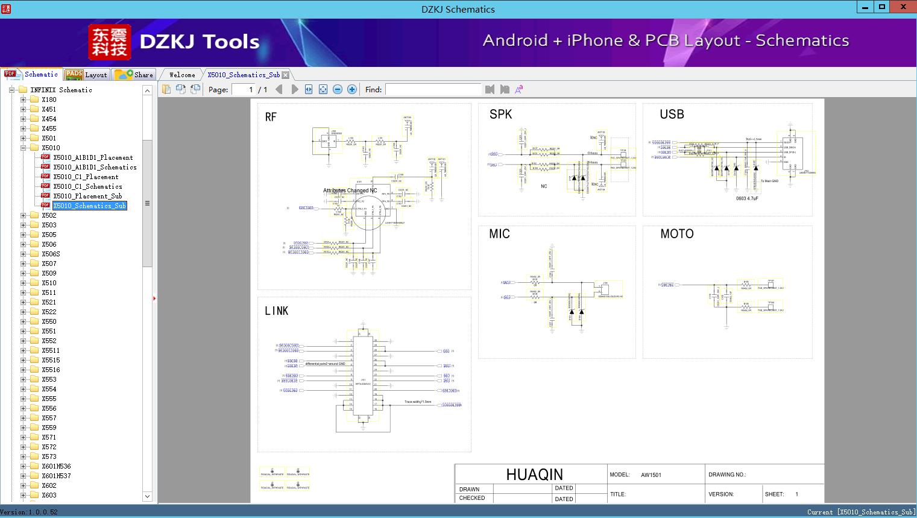
Task: Toggle the snapshot capture tool icon
Action: (x=194, y=89)
